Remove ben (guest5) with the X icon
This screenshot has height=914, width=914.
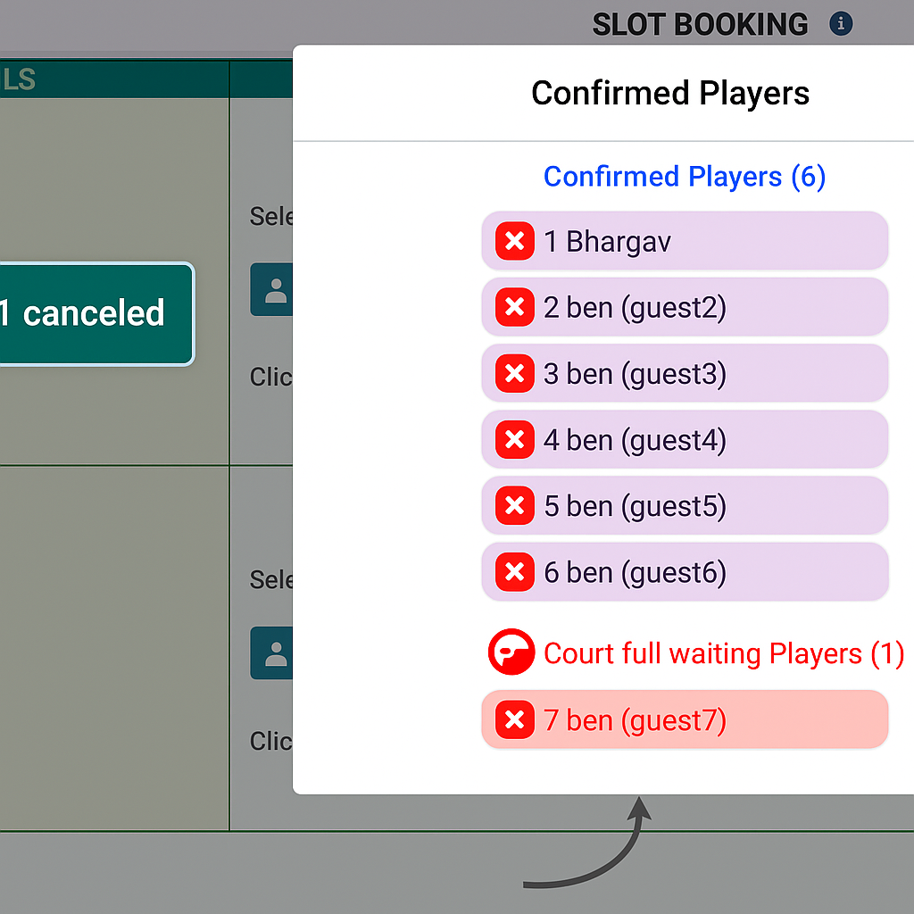[514, 505]
